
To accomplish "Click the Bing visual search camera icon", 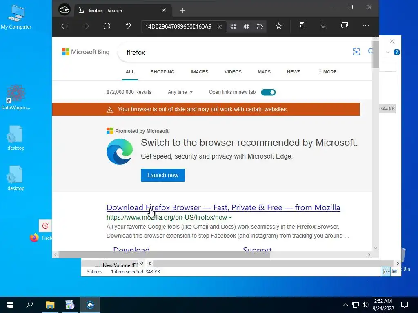I will pos(356,52).
